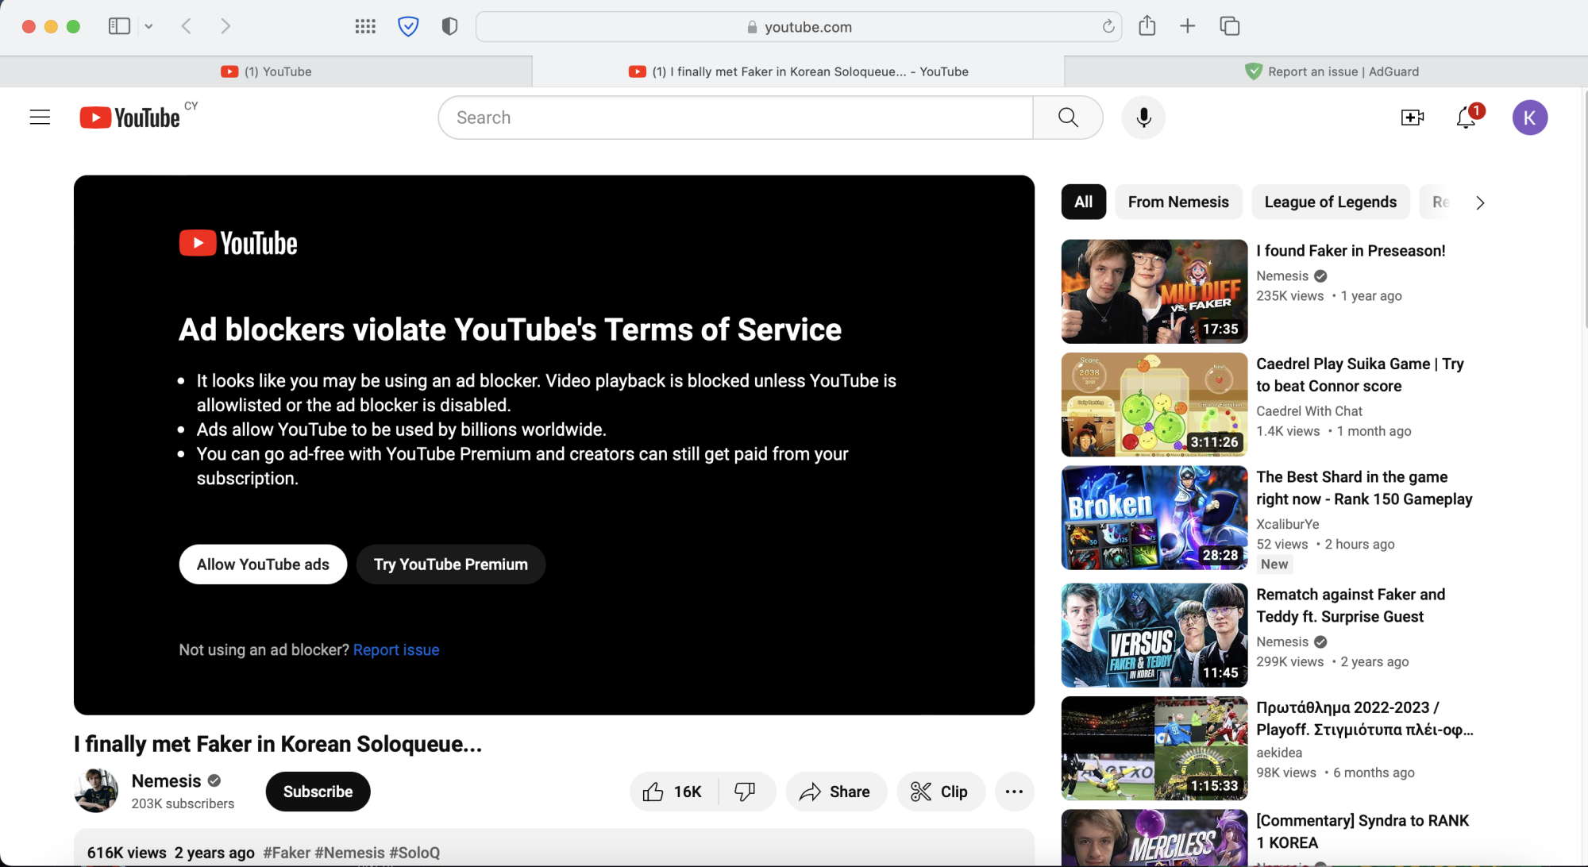Image resolution: width=1588 pixels, height=867 pixels.
Task: Open the #Faker hashtag link
Action: [x=287, y=852]
